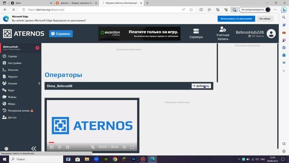Open Файлы in sidebar
This screenshot has height=163, width=289.
click(12, 97)
